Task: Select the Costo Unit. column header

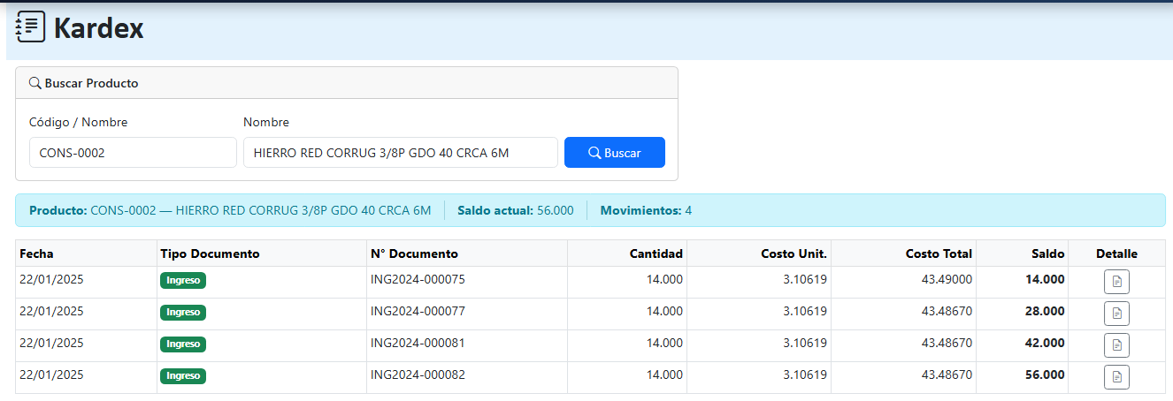Action: pos(793,253)
